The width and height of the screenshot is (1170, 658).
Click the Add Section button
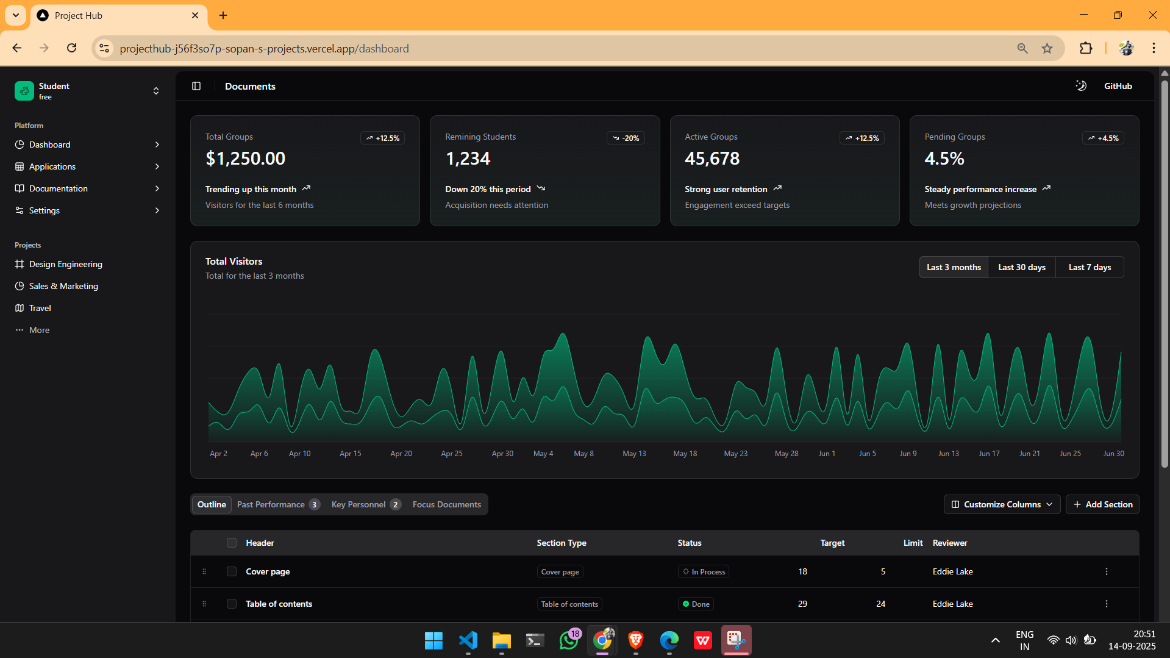(x=1102, y=504)
